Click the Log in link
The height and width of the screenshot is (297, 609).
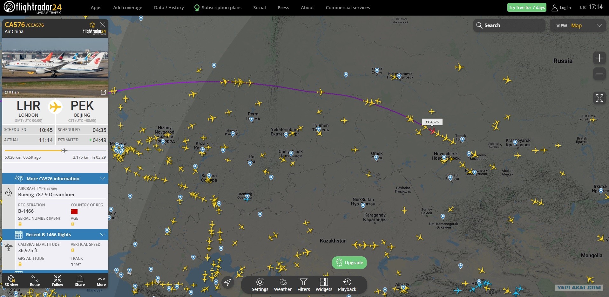[565, 8]
